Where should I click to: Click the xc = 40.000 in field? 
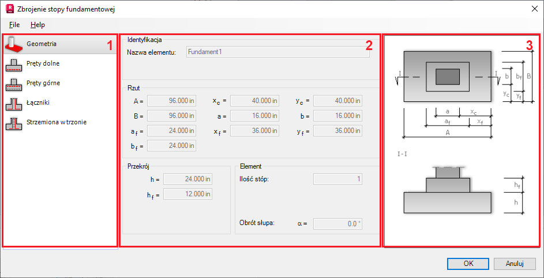254,101
